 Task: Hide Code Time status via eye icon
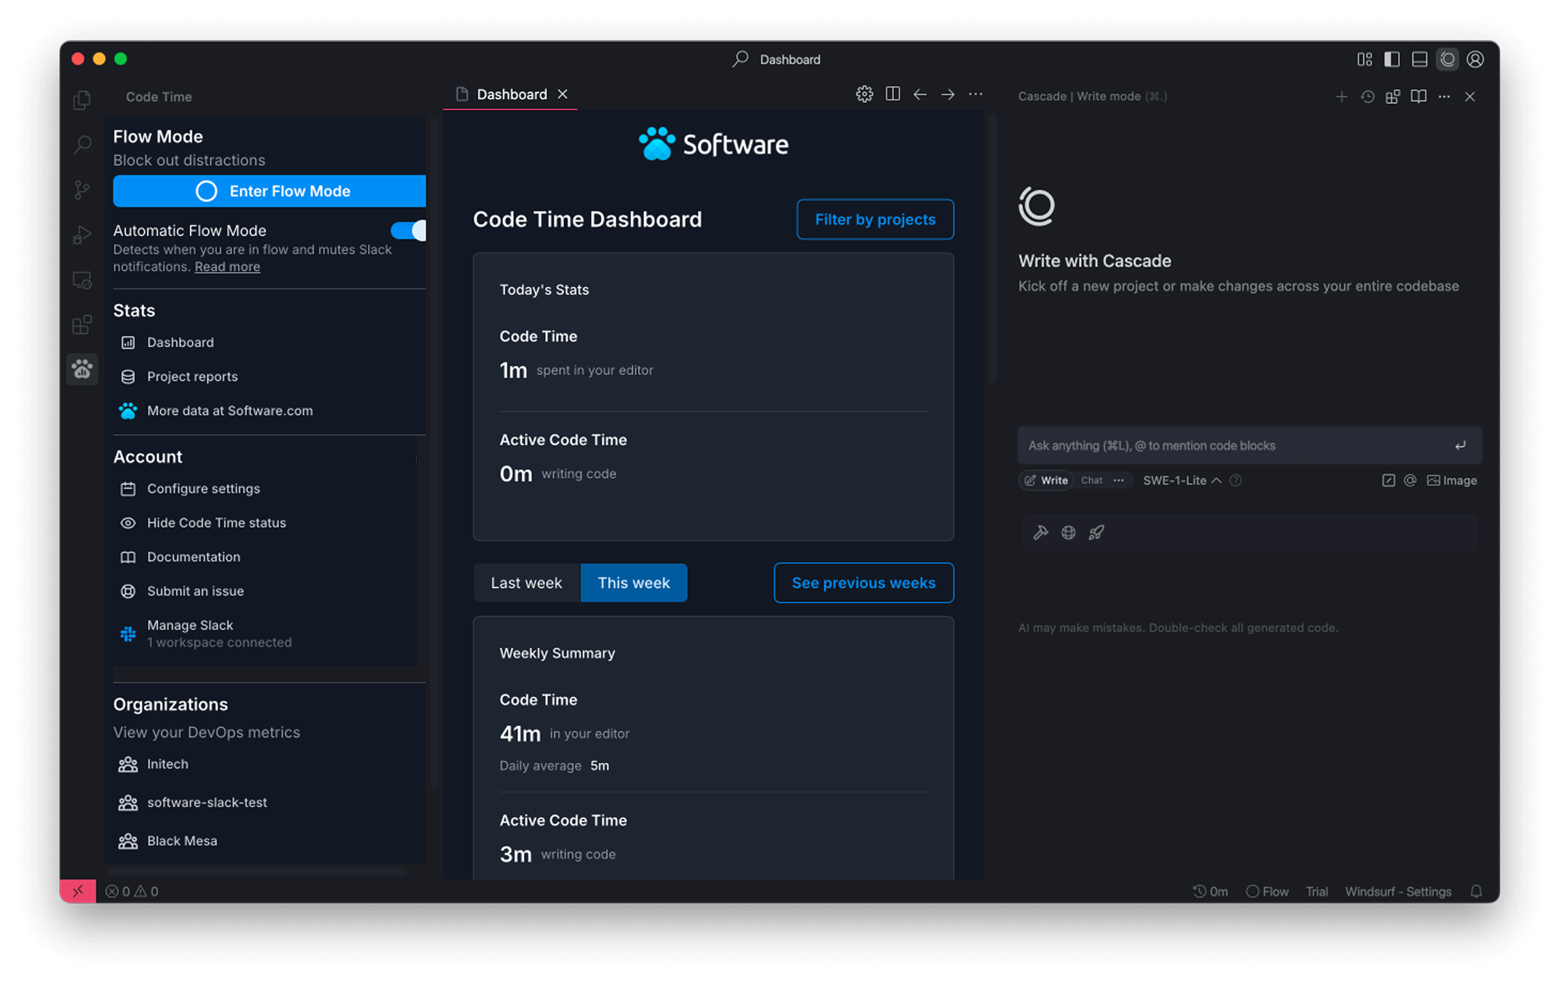(128, 523)
